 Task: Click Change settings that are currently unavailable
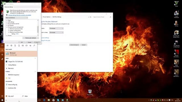tap(20, 15)
